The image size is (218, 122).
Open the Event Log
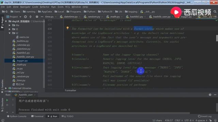click(x=204, y=116)
